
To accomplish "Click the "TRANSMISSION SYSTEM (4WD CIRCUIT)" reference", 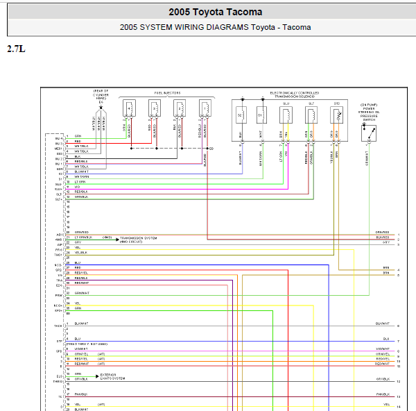I will pos(138,240).
